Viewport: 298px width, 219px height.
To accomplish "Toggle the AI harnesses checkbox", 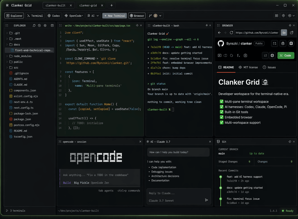I will point(222,107).
